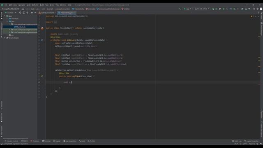Click the editor tabs overflow kebab icon

[258, 13]
